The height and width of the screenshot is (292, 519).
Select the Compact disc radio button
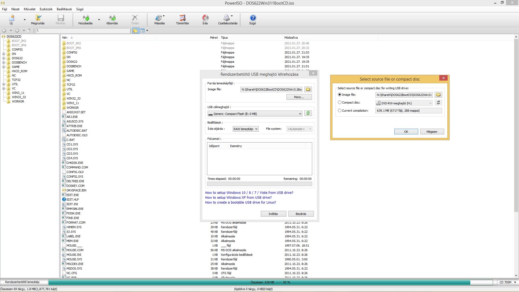click(x=340, y=102)
